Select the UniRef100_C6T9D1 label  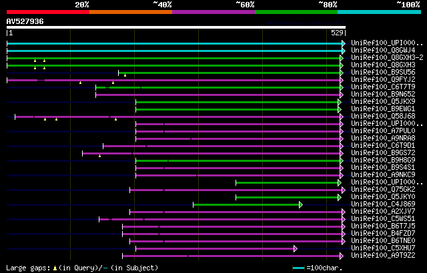pyautogui.click(x=383, y=146)
